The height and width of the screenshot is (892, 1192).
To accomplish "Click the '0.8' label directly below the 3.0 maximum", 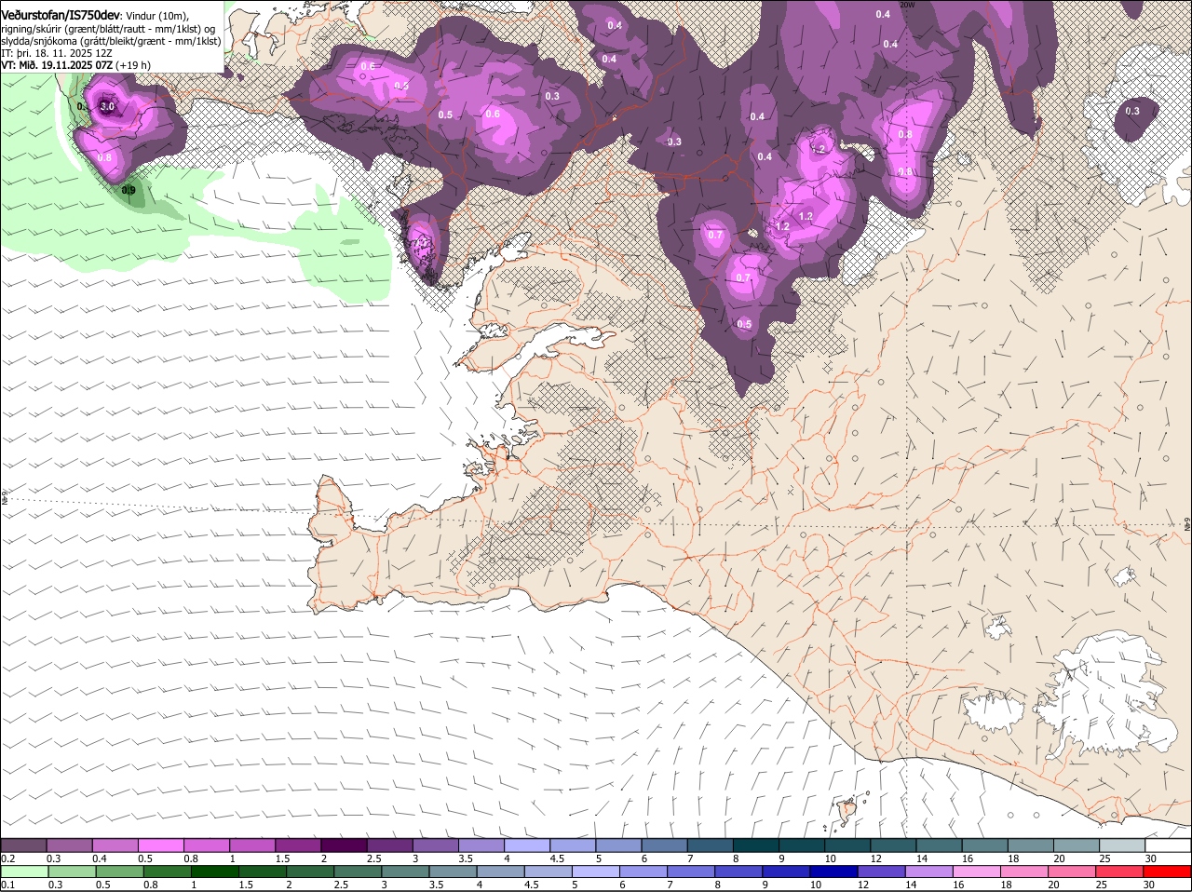I will [104, 157].
